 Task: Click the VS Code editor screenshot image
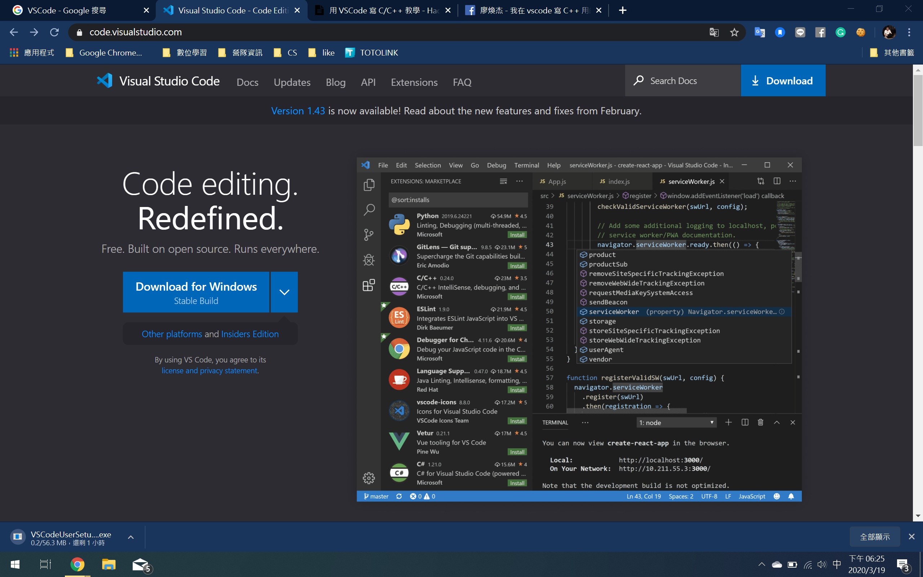click(x=579, y=329)
